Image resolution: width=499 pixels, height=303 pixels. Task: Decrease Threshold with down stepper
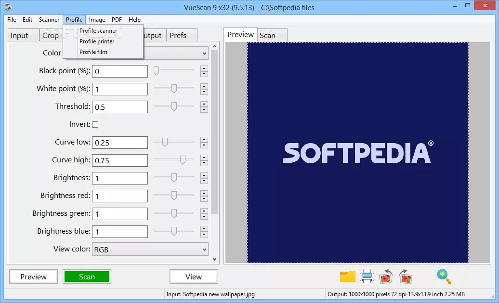coord(204,110)
